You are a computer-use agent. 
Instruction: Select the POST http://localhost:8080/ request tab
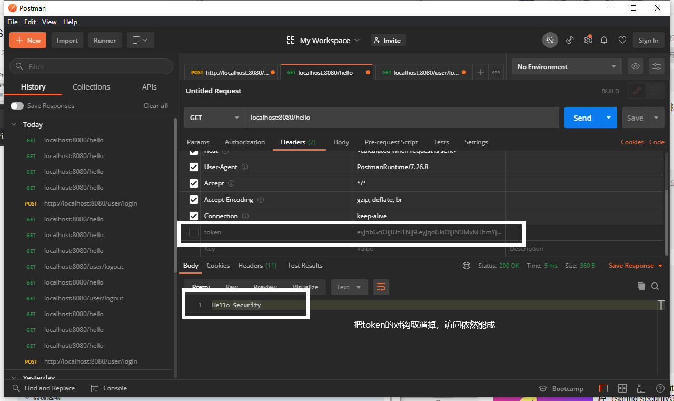231,72
